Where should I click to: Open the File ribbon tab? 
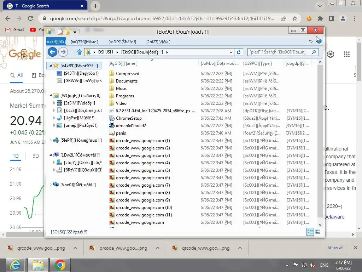click(56, 42)
